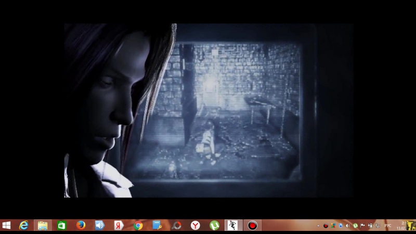The image size is (416, 234).
Task: Click the battery power tray icon
Action: tap(370, 226)
